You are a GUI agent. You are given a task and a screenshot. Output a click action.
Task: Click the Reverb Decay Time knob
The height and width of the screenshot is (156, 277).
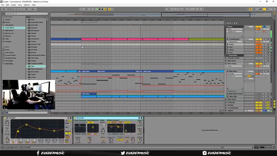[111, 140]
